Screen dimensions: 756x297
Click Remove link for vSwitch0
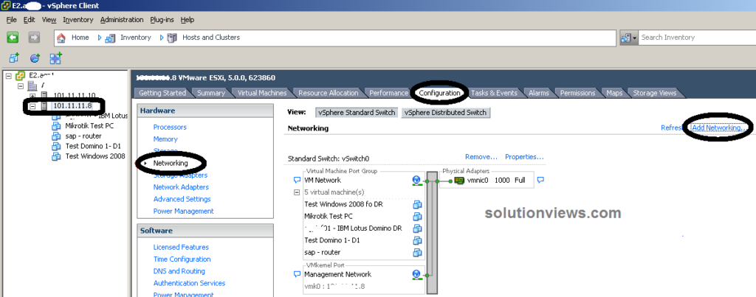coord(481,157)
